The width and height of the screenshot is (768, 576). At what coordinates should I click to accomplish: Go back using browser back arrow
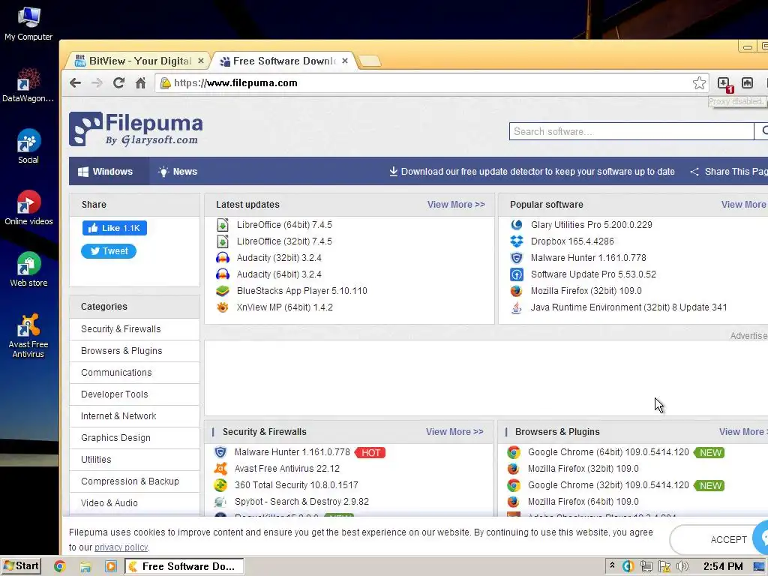click(x=75, y=82)
